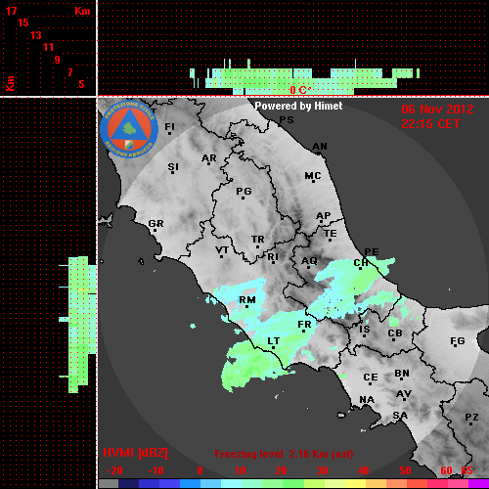This screenshot has width=489, height=489.
Task: Click the AN city marker on the map
Action: [319, 153]
